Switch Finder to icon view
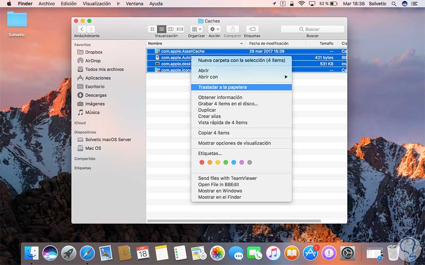The width and height of the screenshot is (425, 265). 153,29
